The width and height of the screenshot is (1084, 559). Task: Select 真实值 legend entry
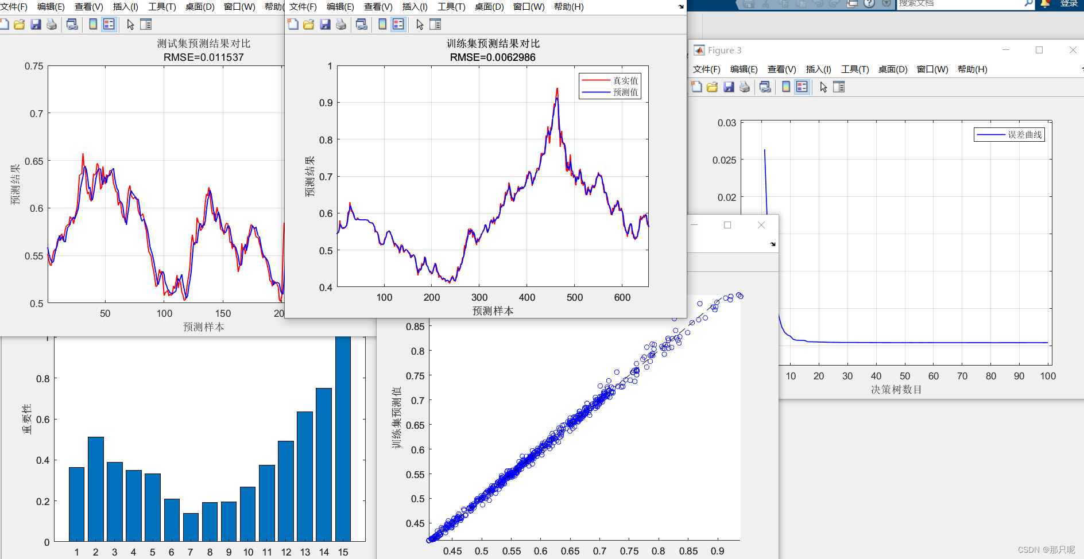(610, 80)
